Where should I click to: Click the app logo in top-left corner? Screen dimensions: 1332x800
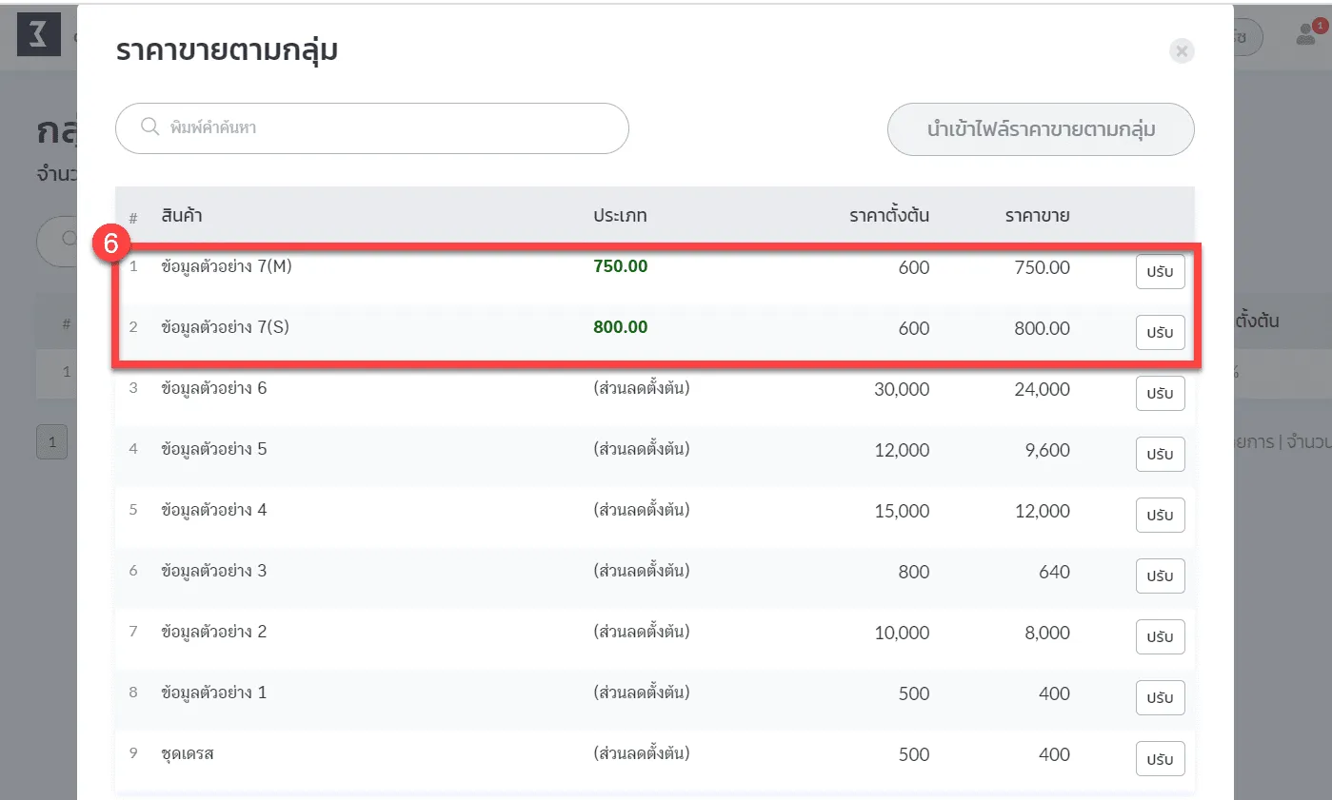pyautogui.click(x=39, y=35)
